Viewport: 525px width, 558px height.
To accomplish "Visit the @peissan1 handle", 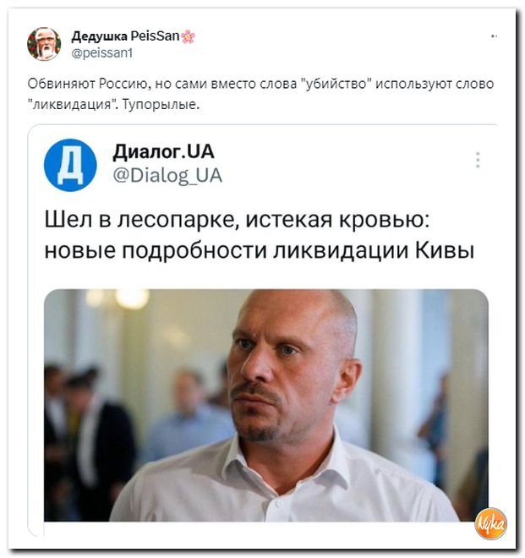I will coord(102,53).
